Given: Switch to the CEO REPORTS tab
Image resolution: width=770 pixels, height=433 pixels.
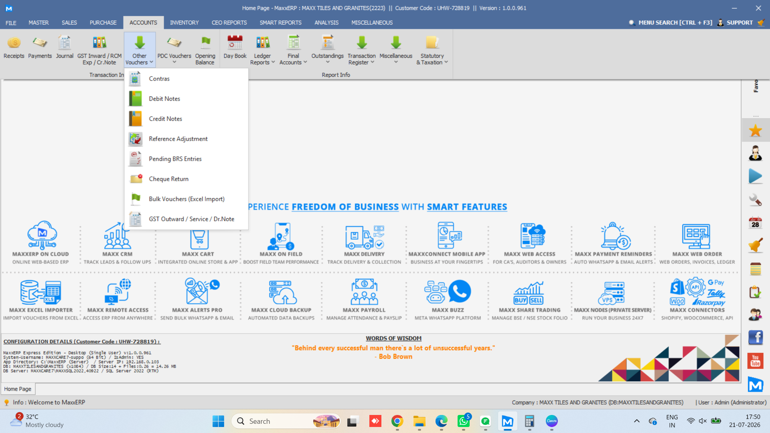Looking at the screenshot, I should click(229, 23).
